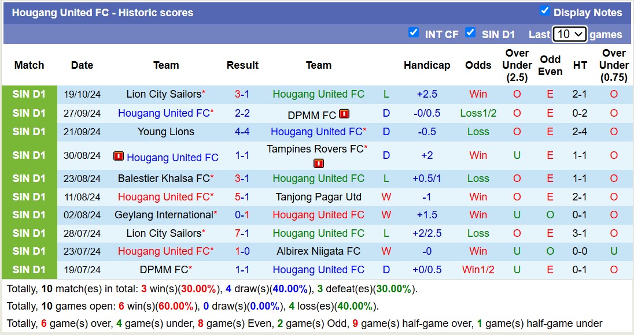
Task: Click the 4-4 score against Young Lions
Action: (242, 132)
